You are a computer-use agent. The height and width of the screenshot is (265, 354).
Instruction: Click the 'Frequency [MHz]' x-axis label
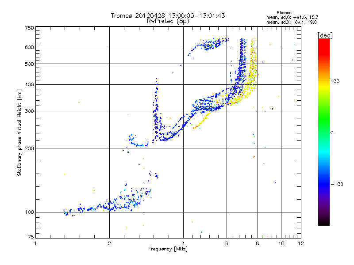pyautogui.click(x=168, y=249)
